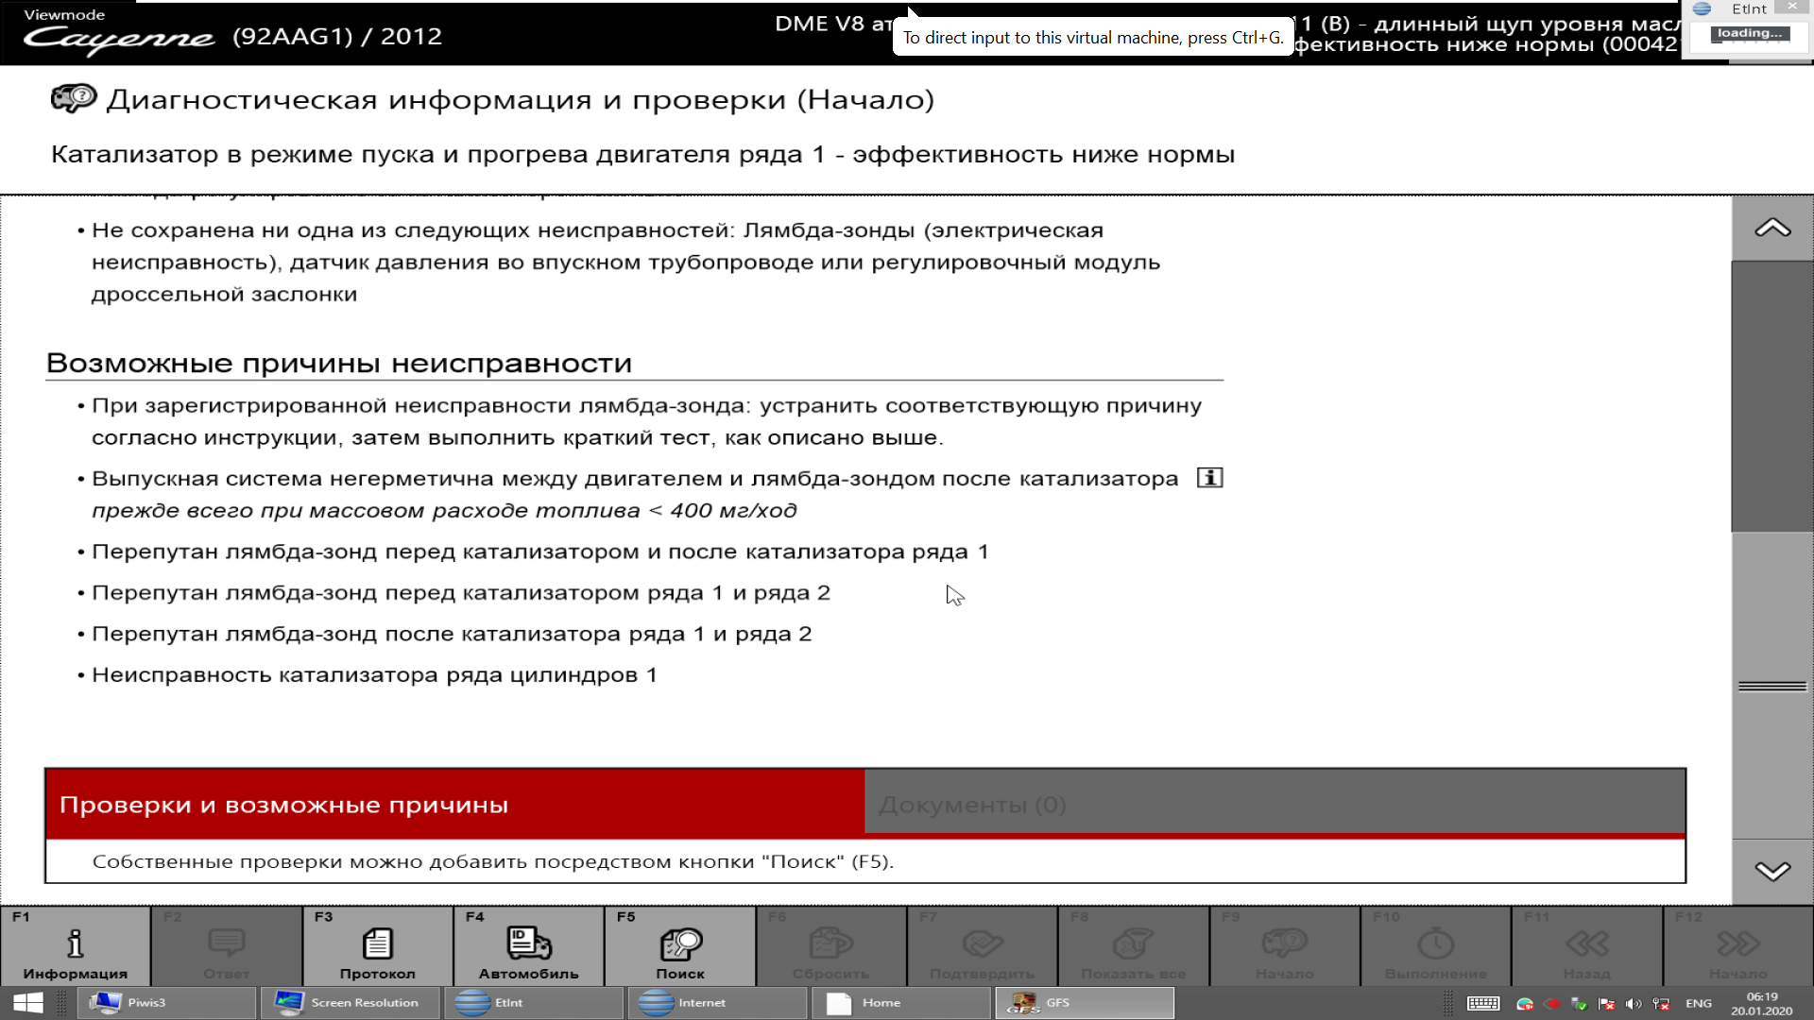Click the Подтвердить F7 button
The height and width of the screenshot is (1020, 1814).
point(983,945)
